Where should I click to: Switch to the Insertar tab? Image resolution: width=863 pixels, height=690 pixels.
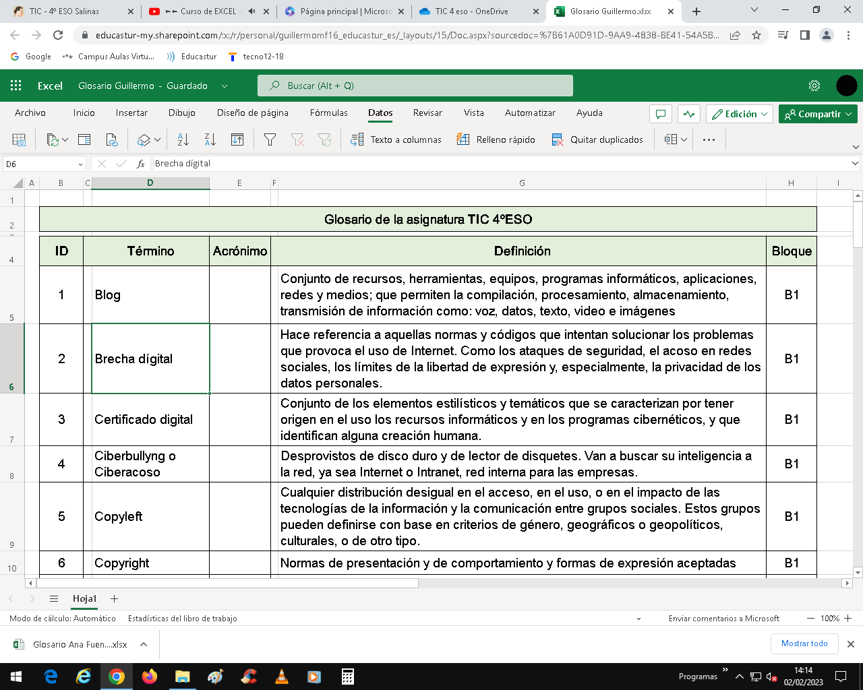[x=131, y=113]
